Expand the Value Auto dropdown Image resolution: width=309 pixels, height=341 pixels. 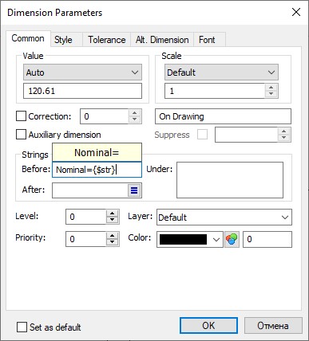coord(82,73)
